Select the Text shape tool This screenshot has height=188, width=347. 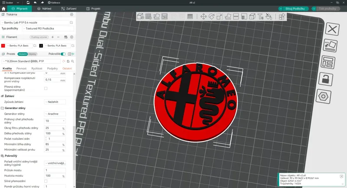(261, 16)
